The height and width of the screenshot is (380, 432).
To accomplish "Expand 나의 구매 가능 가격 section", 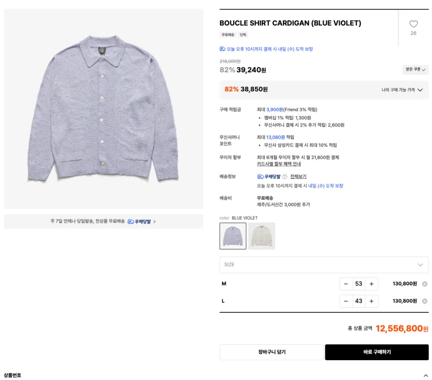I will coord(402,90).
